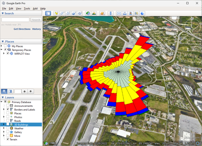Click the Get Directions link

[22, 29]
